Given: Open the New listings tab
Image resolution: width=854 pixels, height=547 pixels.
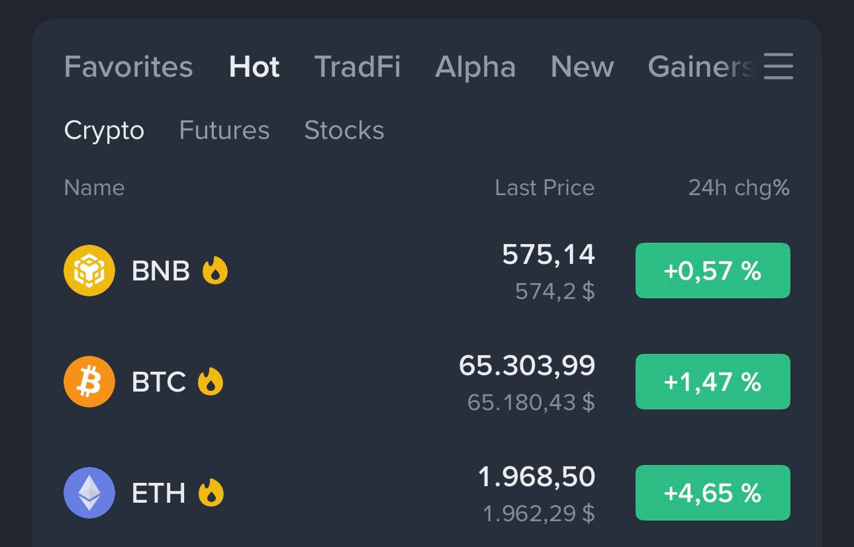Looking at the screenshot, I should click(583, 67).
